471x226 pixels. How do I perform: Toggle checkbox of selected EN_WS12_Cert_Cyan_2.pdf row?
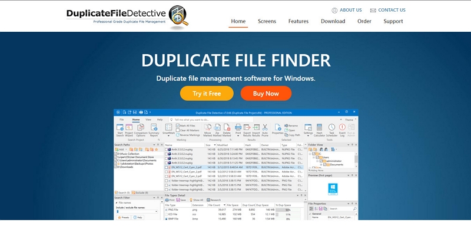pyautogui.click(x=166, y=167)
